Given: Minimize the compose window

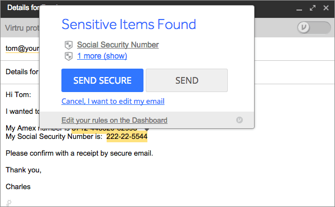Looking at the screenshot, I should coord(299,9).
